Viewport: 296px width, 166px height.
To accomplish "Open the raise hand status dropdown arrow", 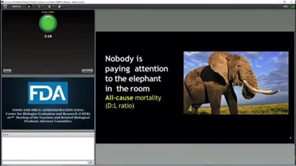I will coord(63,6).
